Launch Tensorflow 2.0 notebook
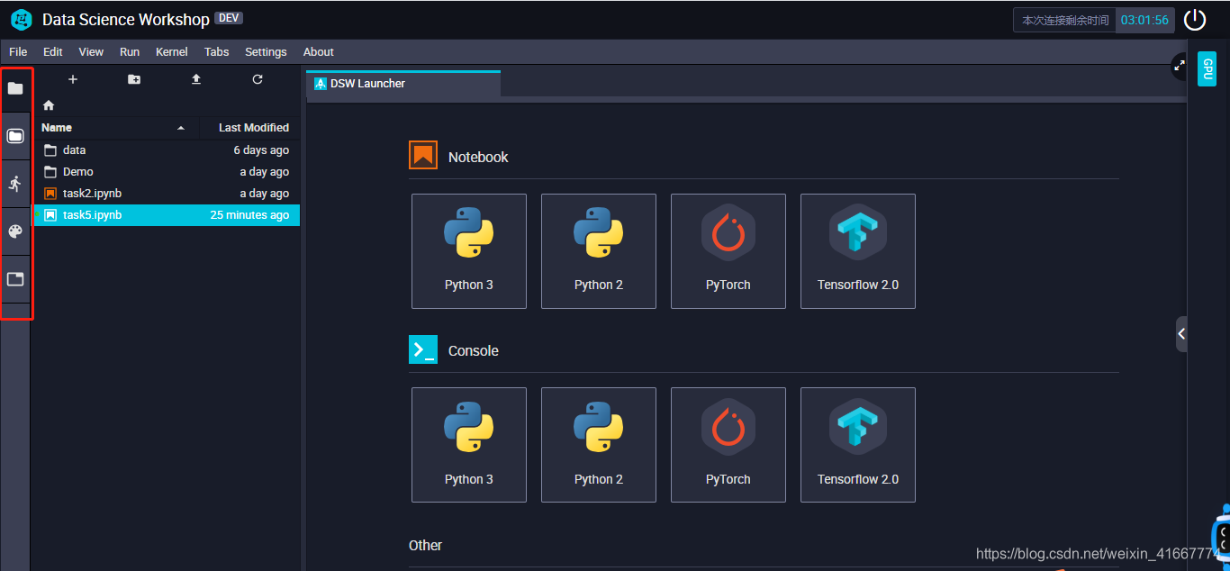1230x571 pixels. (858, 251)
